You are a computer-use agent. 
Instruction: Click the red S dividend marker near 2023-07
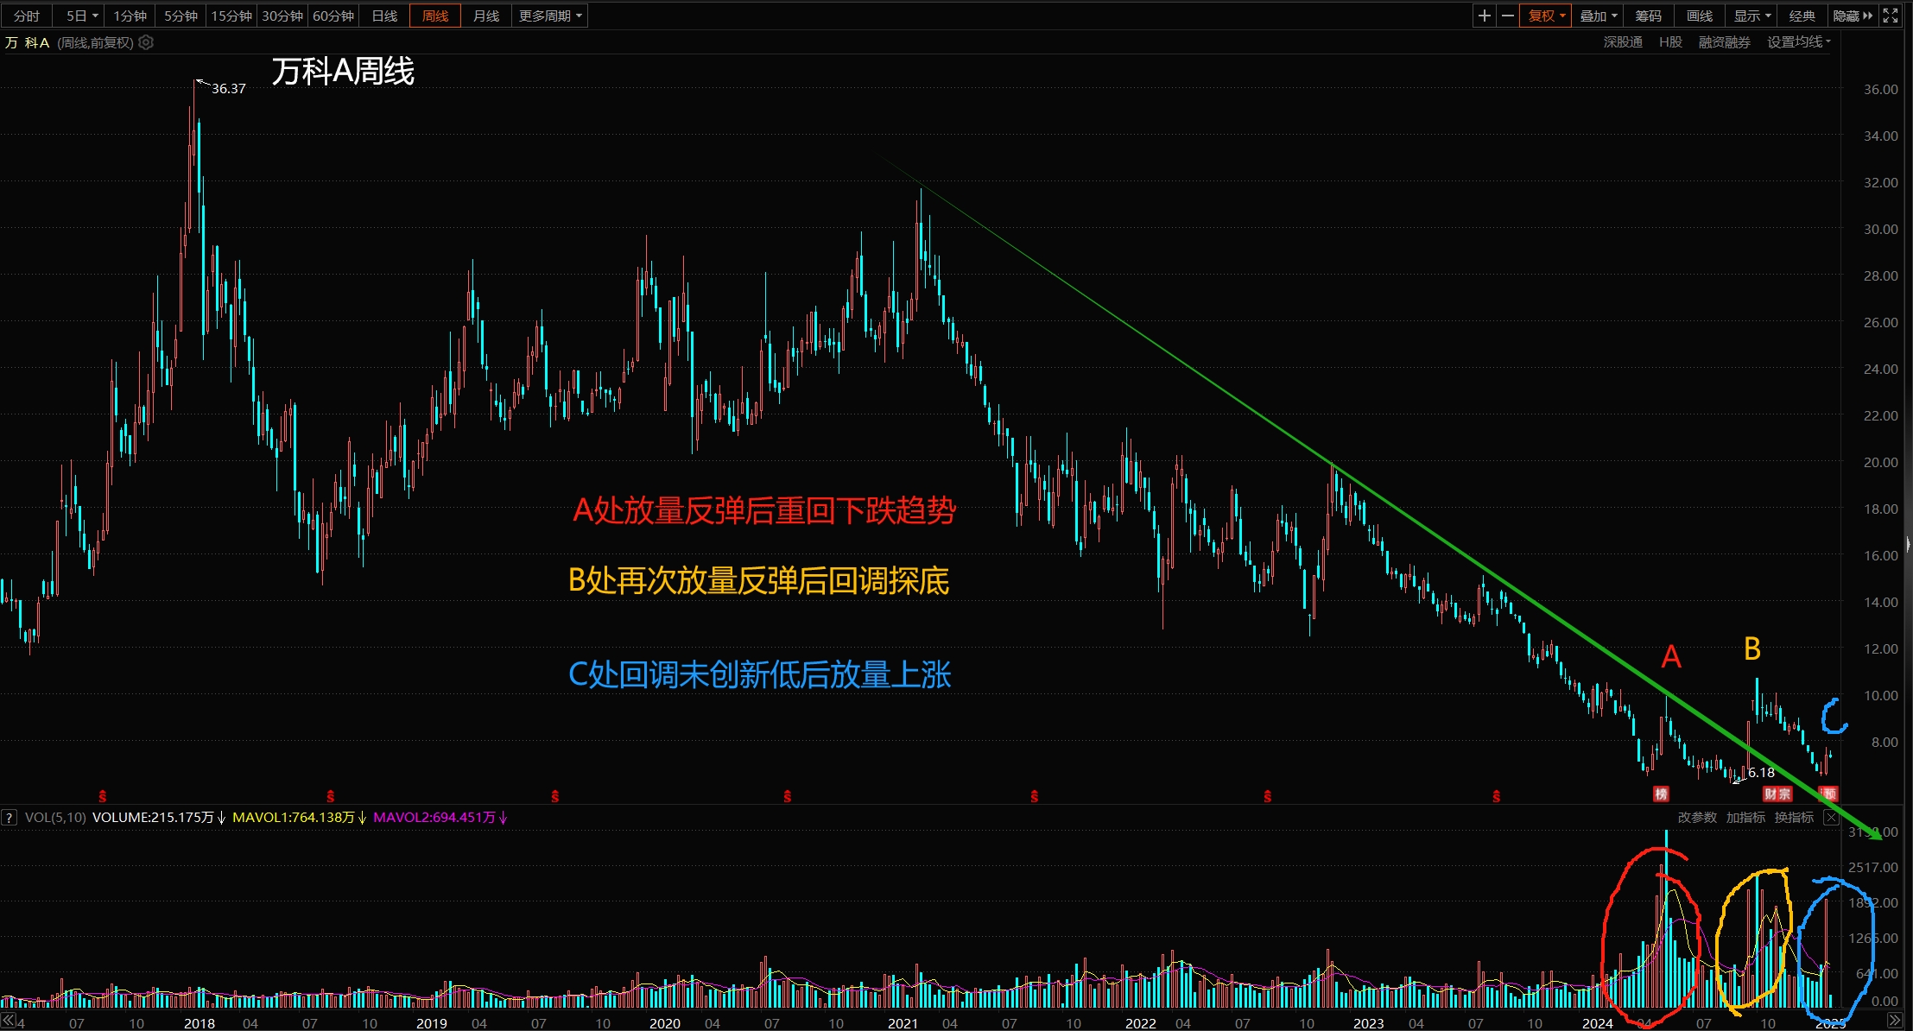click(x=1497, y=796)
